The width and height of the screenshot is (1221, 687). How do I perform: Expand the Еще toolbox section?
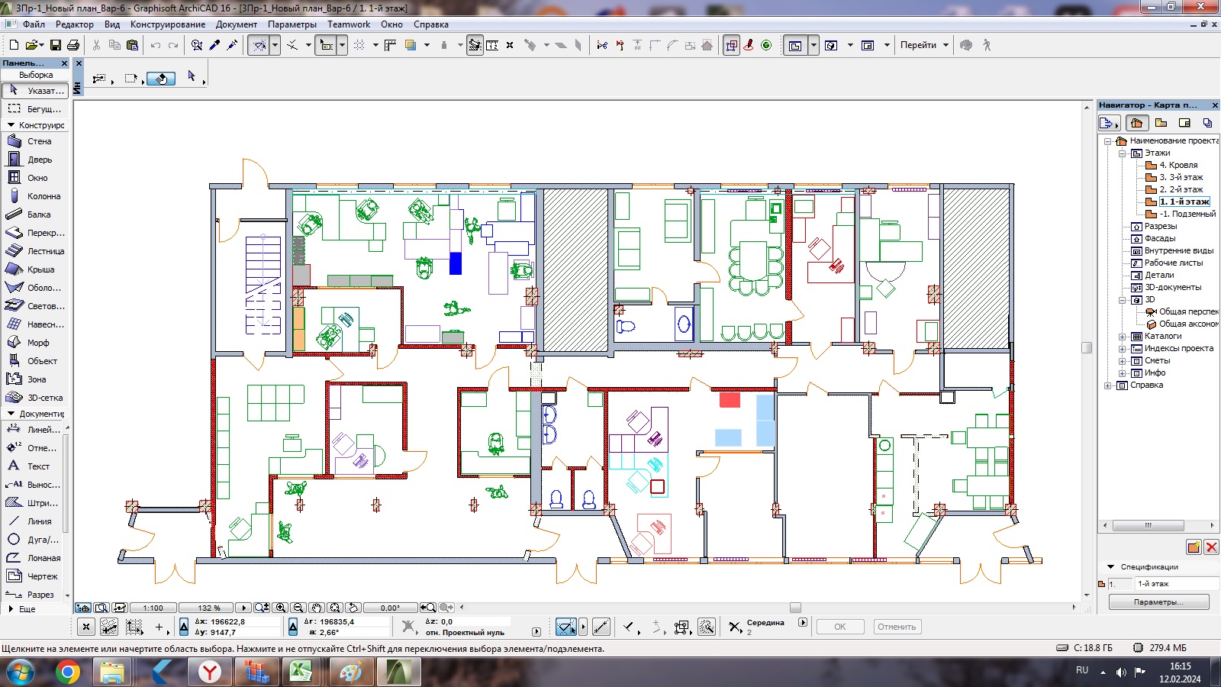11,609
